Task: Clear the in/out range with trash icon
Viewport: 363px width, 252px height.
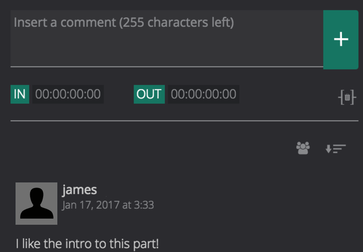Action: pyautogui.click(x=347, y=97)
